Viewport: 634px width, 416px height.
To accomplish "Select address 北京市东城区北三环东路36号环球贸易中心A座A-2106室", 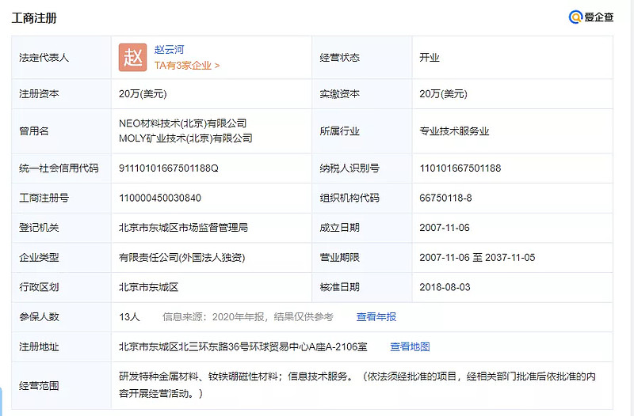I will (x=243, y=346).
